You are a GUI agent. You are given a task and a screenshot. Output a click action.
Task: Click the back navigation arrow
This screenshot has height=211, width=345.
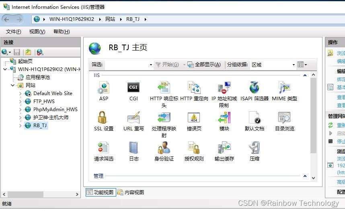pos(6,20)
